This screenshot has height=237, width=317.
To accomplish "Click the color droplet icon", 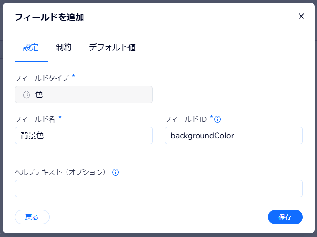I will [x=27, y=95].
